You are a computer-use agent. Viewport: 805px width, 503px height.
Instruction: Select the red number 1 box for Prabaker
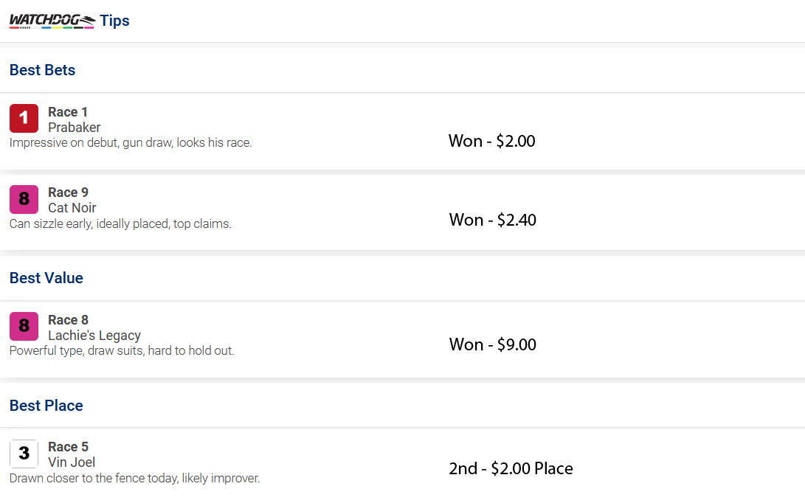click(x=24, y=118)
